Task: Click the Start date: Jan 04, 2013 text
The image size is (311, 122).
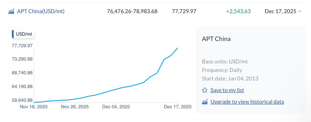Action: (x=230, y=79)
